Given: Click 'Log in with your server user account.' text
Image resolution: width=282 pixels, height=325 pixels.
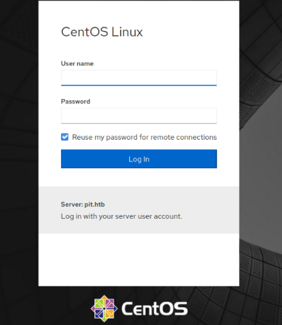Looking at the screenshot, I should 121,216.
